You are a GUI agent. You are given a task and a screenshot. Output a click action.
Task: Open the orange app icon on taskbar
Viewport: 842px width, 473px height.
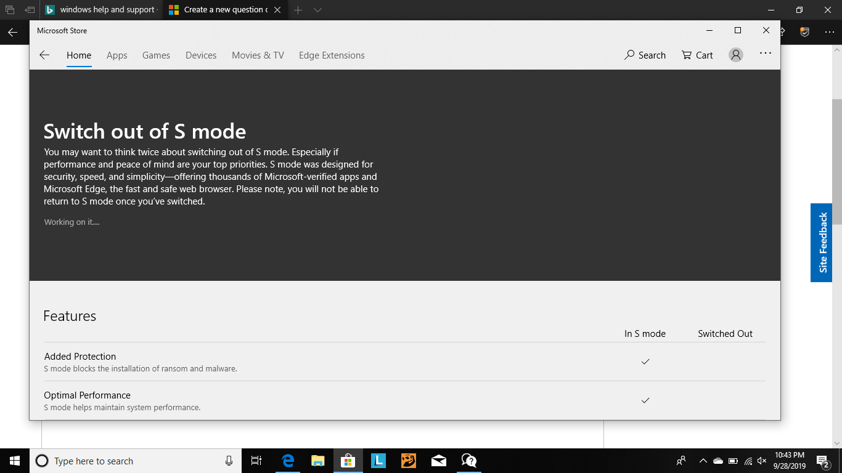coord(408,461)
